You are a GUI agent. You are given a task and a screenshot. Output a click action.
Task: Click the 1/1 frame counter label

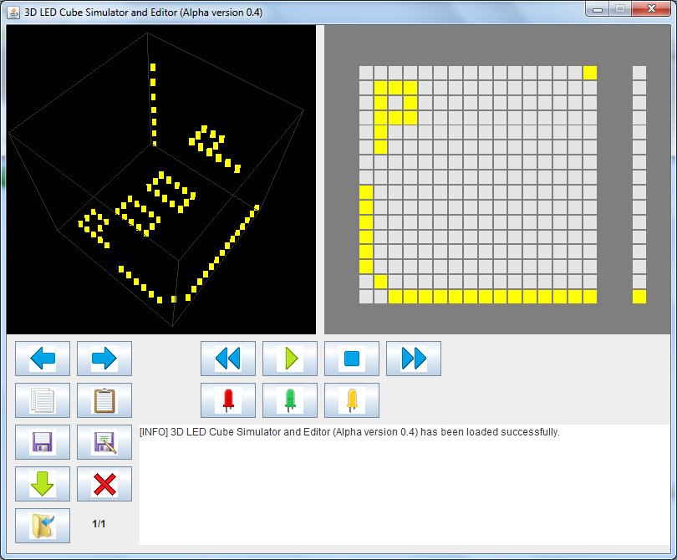click(x=99, y=524)
